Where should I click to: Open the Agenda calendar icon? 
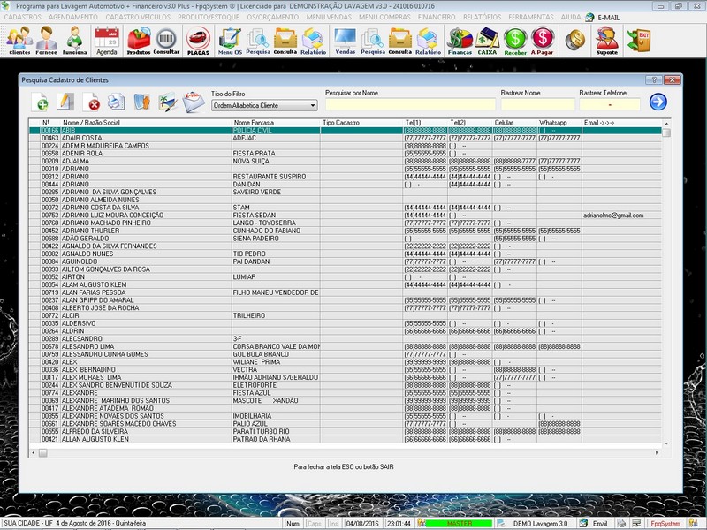(107, 41)
